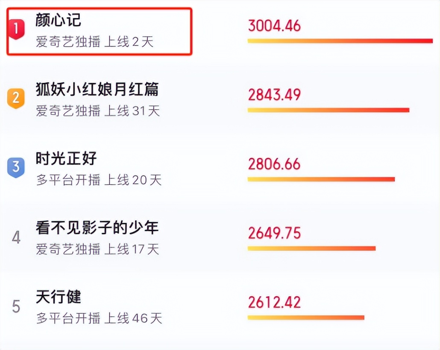The height and width of the screenshot is (350, 440).
Task: Click the popularity bar under 2843.49
Action: point(328,110)
